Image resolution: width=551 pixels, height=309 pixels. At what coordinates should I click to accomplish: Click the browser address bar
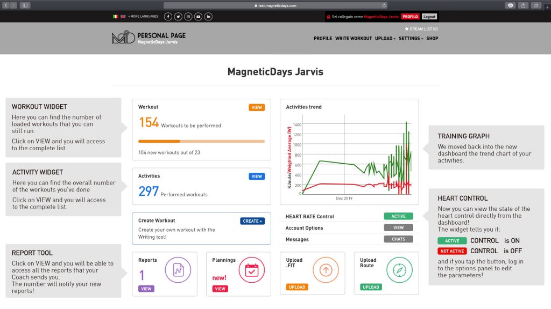click(275, 5)
